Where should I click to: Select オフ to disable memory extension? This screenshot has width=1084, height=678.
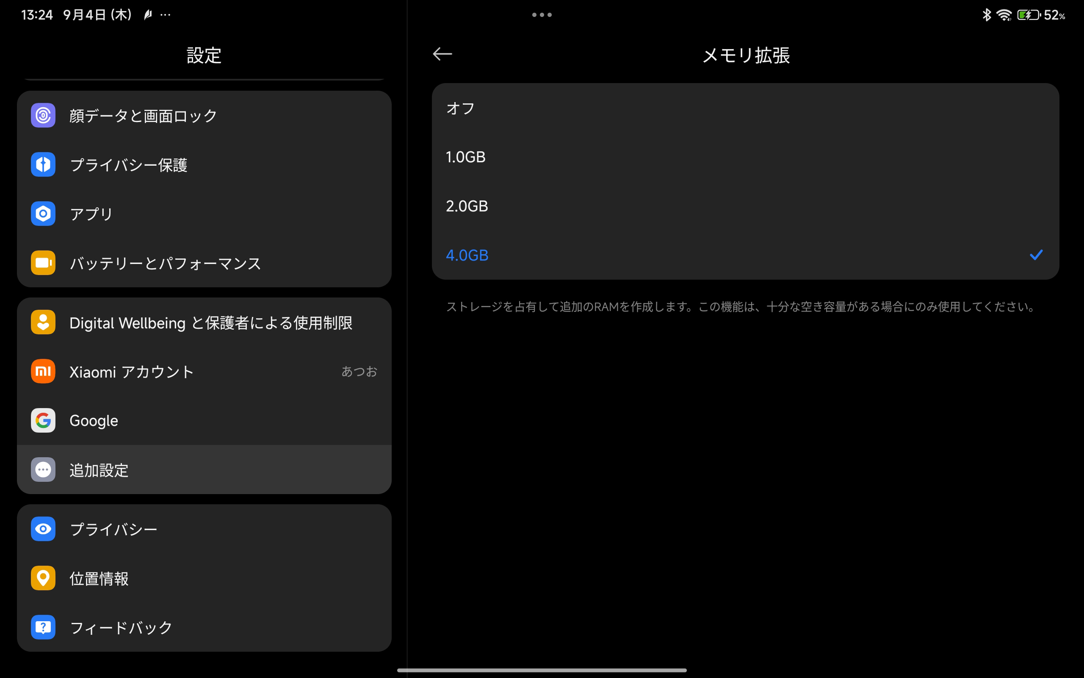745,108
